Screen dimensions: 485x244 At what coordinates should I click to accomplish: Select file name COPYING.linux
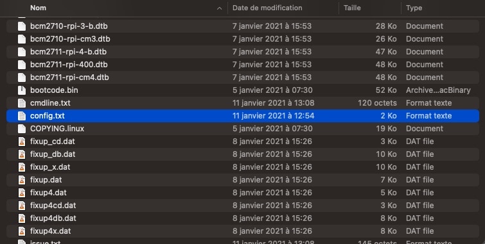(x=57, y=129)
